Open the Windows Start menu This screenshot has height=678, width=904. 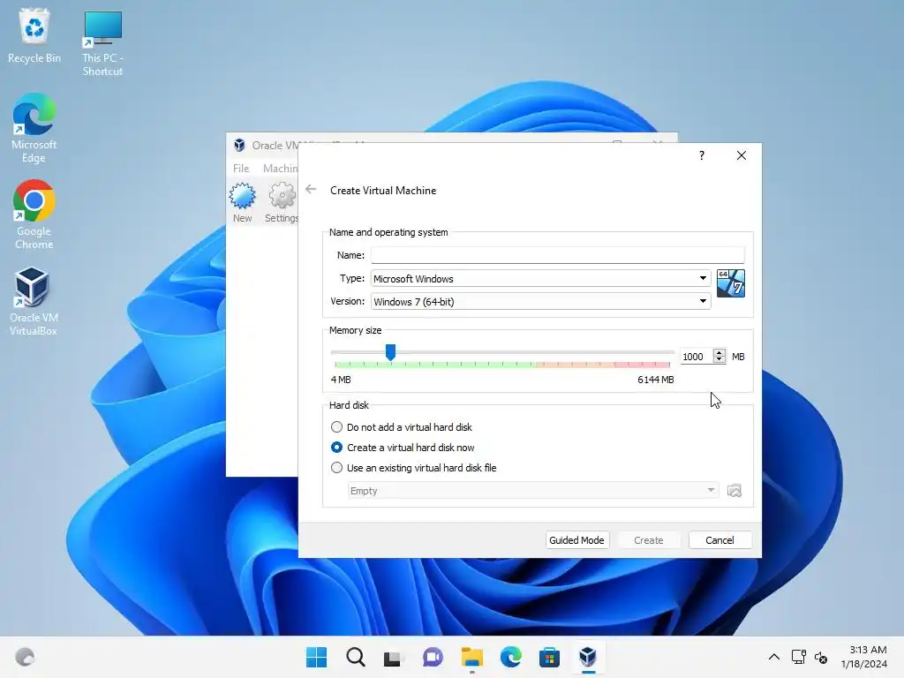pyautogui.click(x=317, y=657)
